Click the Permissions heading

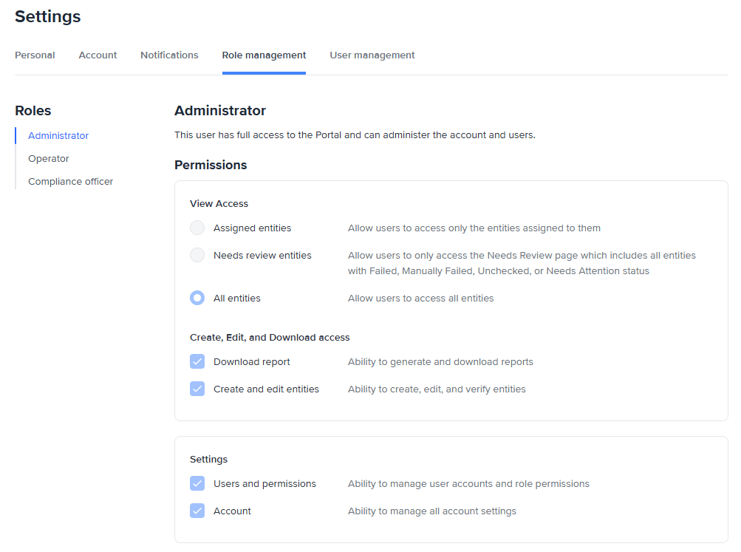tap(211, 165)
